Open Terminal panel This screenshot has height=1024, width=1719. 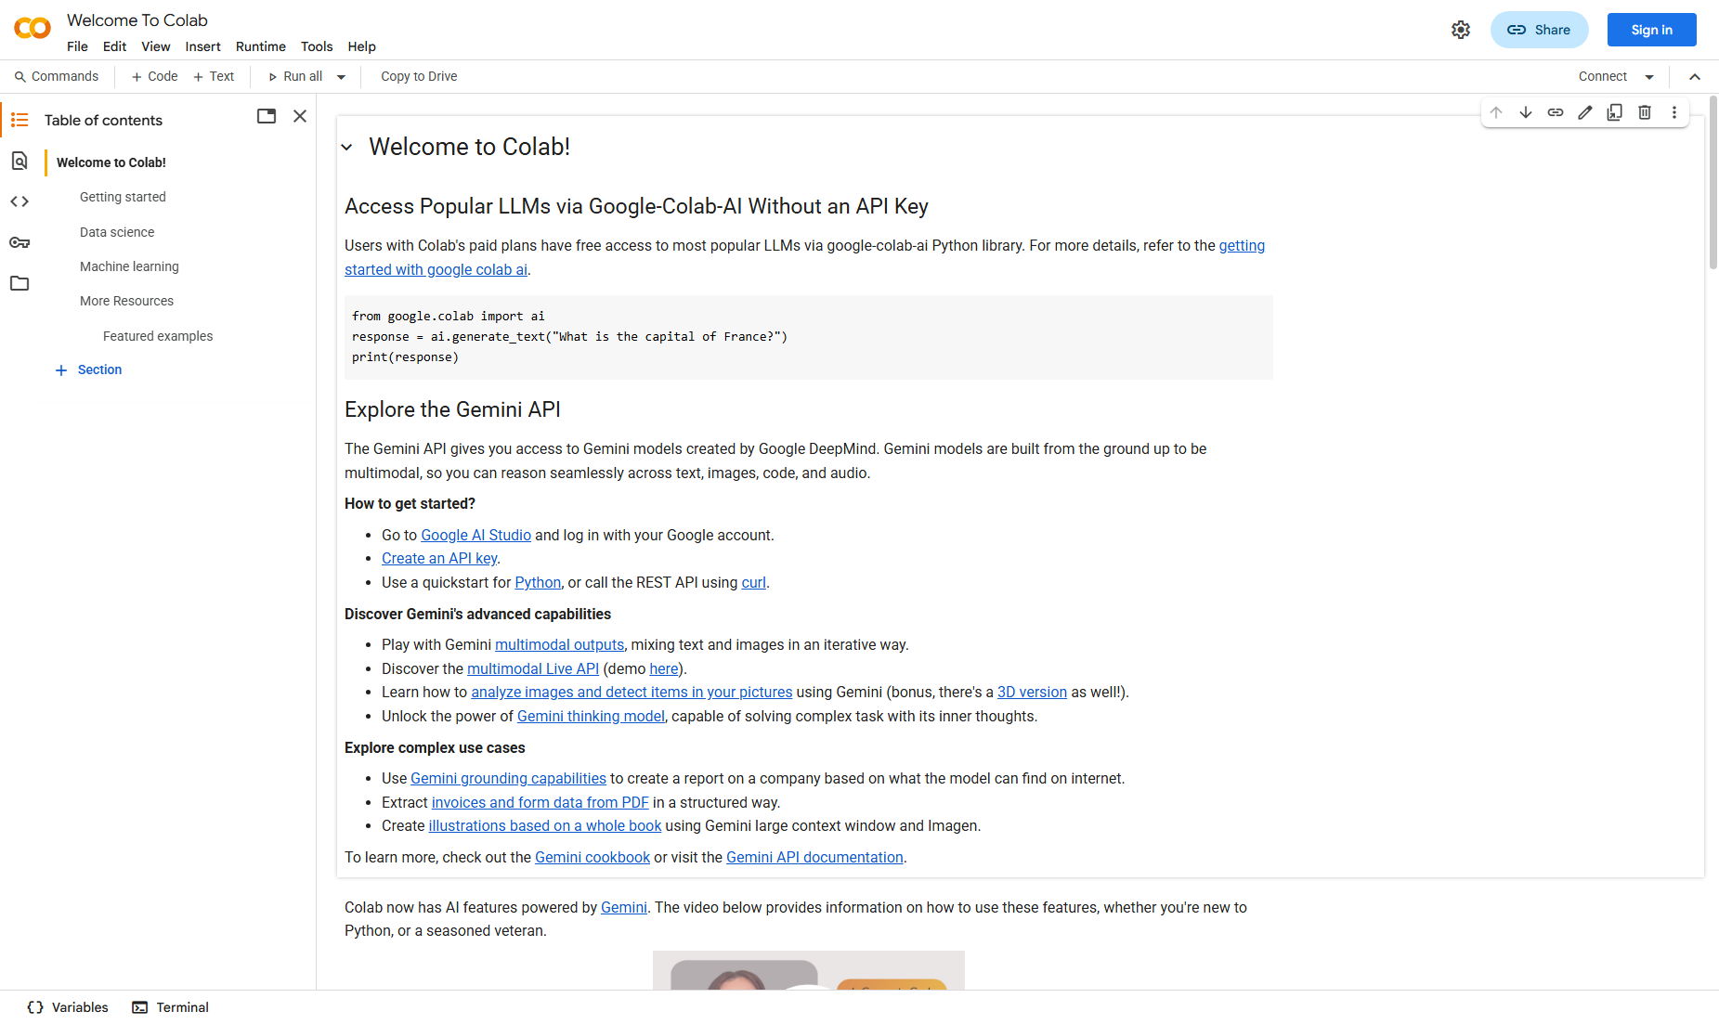tap(171, 1007)
